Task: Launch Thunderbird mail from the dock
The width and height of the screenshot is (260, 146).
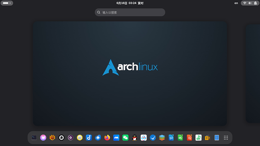Action: click(x=98, y=138)
